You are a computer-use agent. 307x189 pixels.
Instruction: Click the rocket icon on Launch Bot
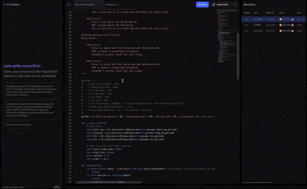click(x=214, y=5)
